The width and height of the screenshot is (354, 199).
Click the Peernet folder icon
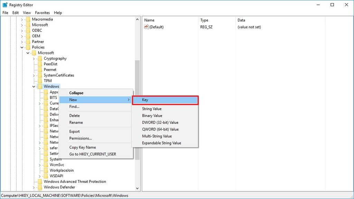[40, 69]
